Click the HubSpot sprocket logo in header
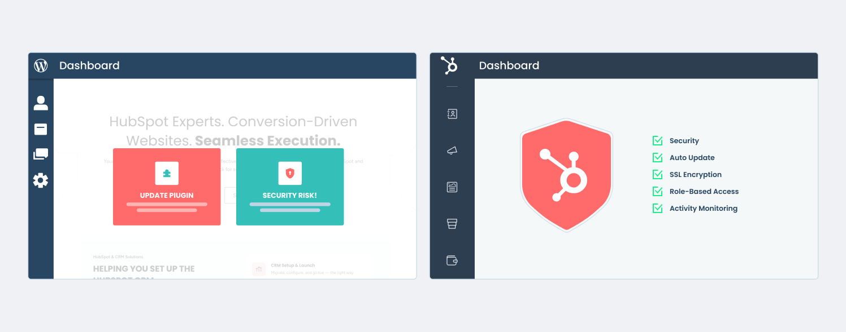Image resolution: width=846 pixels, height=332 pixels. coord(450,65)
